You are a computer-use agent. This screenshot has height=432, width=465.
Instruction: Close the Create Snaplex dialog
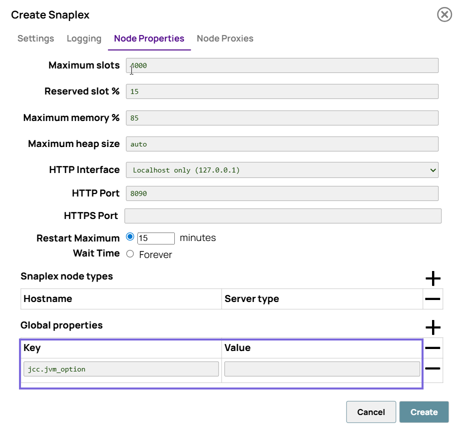click(444, 14)
